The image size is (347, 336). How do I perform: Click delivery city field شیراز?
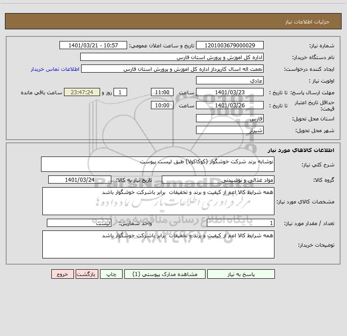click(x=230, y=130)
